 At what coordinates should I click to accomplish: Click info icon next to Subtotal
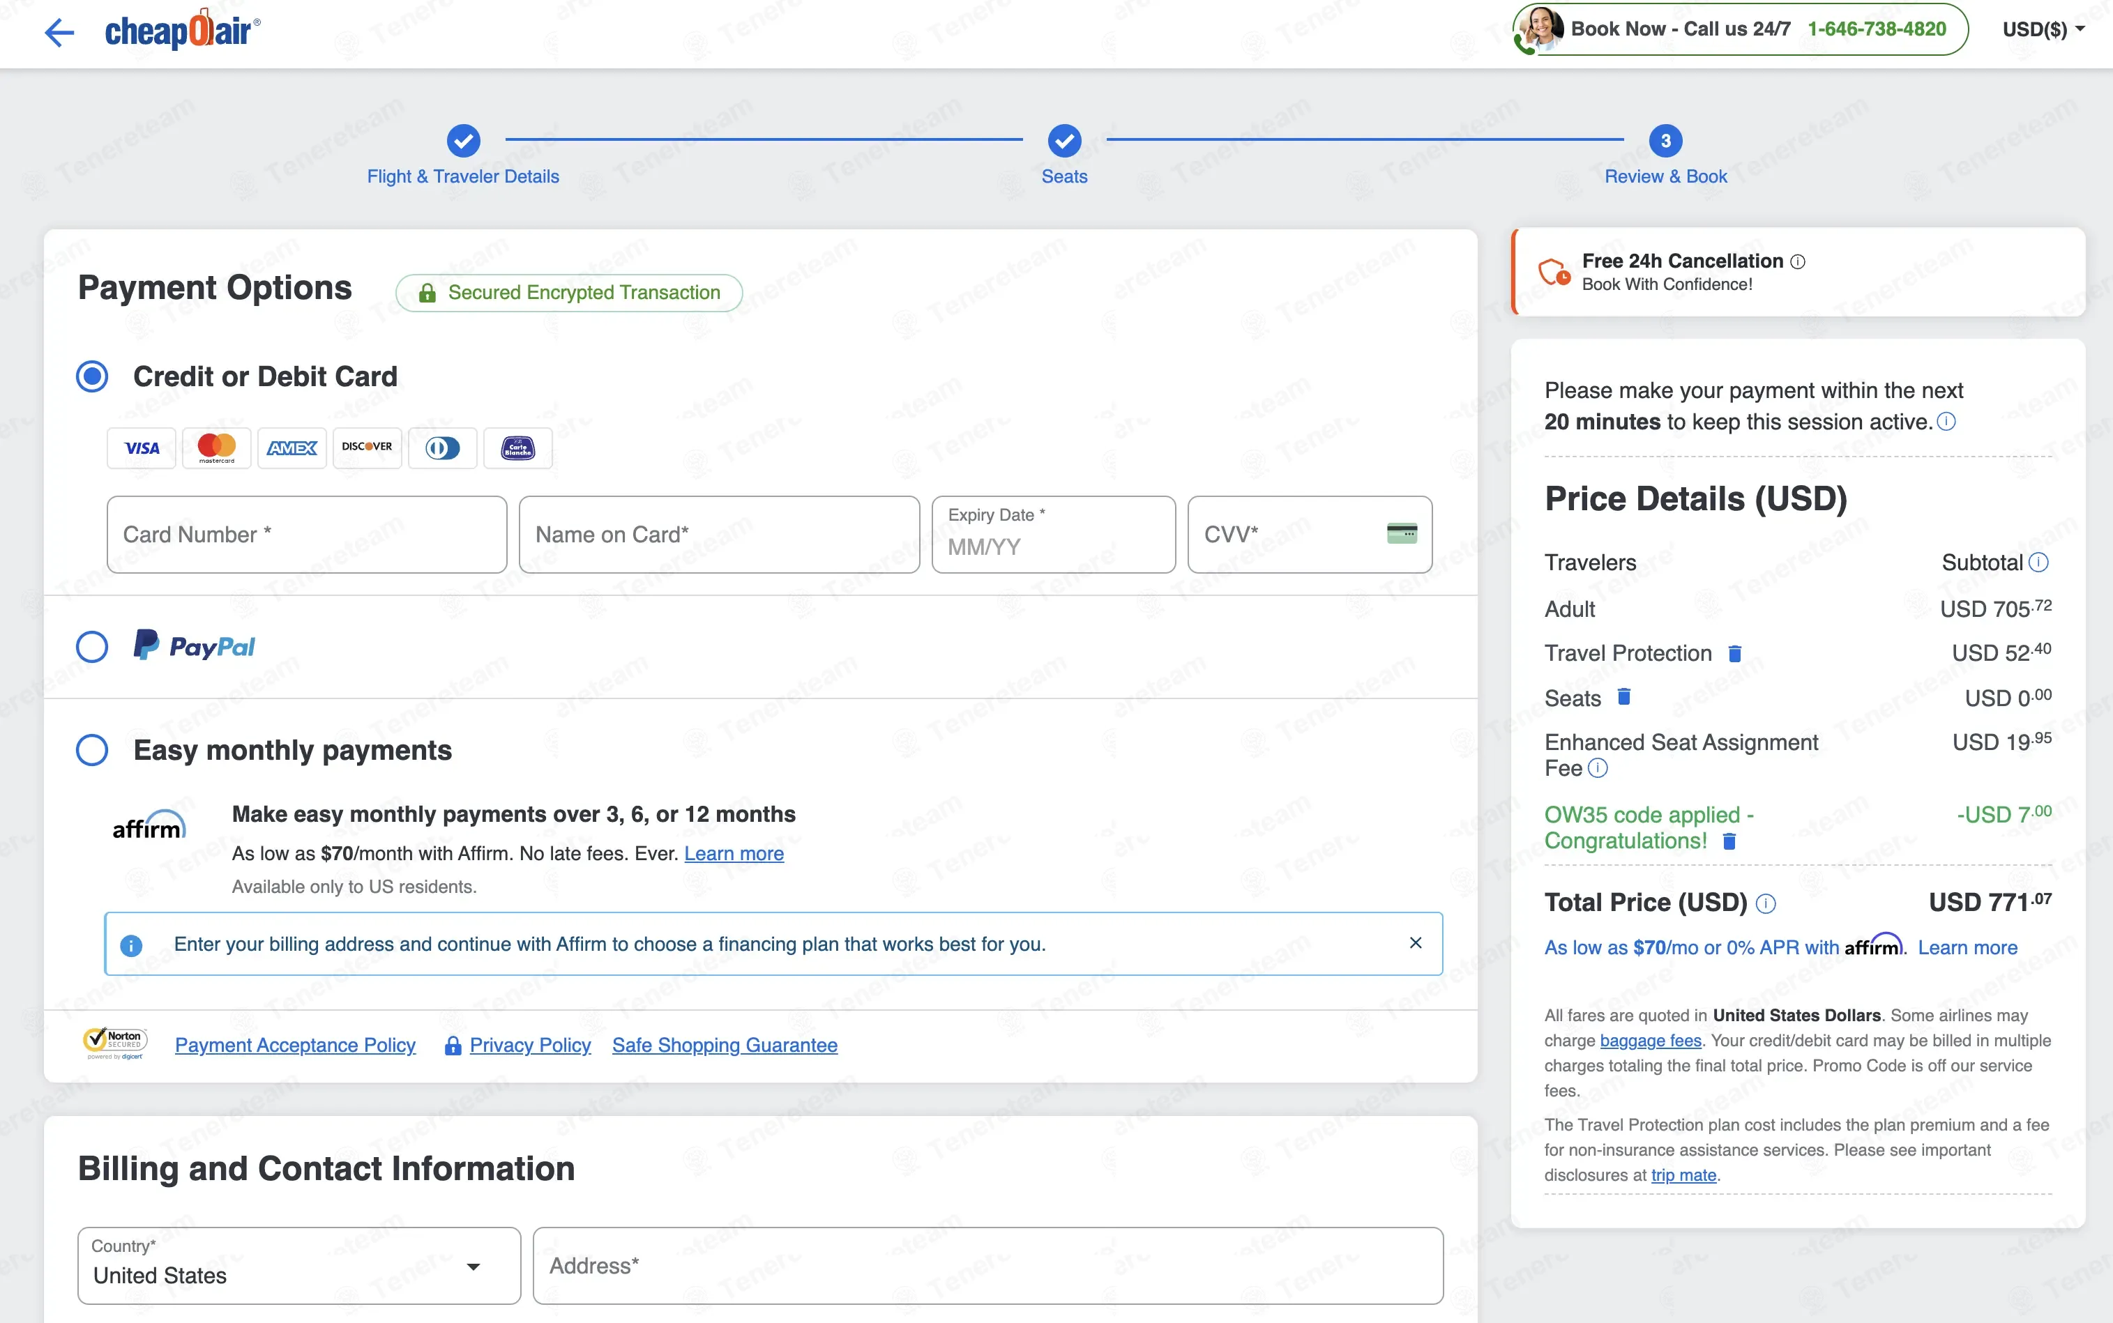pos(2038,563)
